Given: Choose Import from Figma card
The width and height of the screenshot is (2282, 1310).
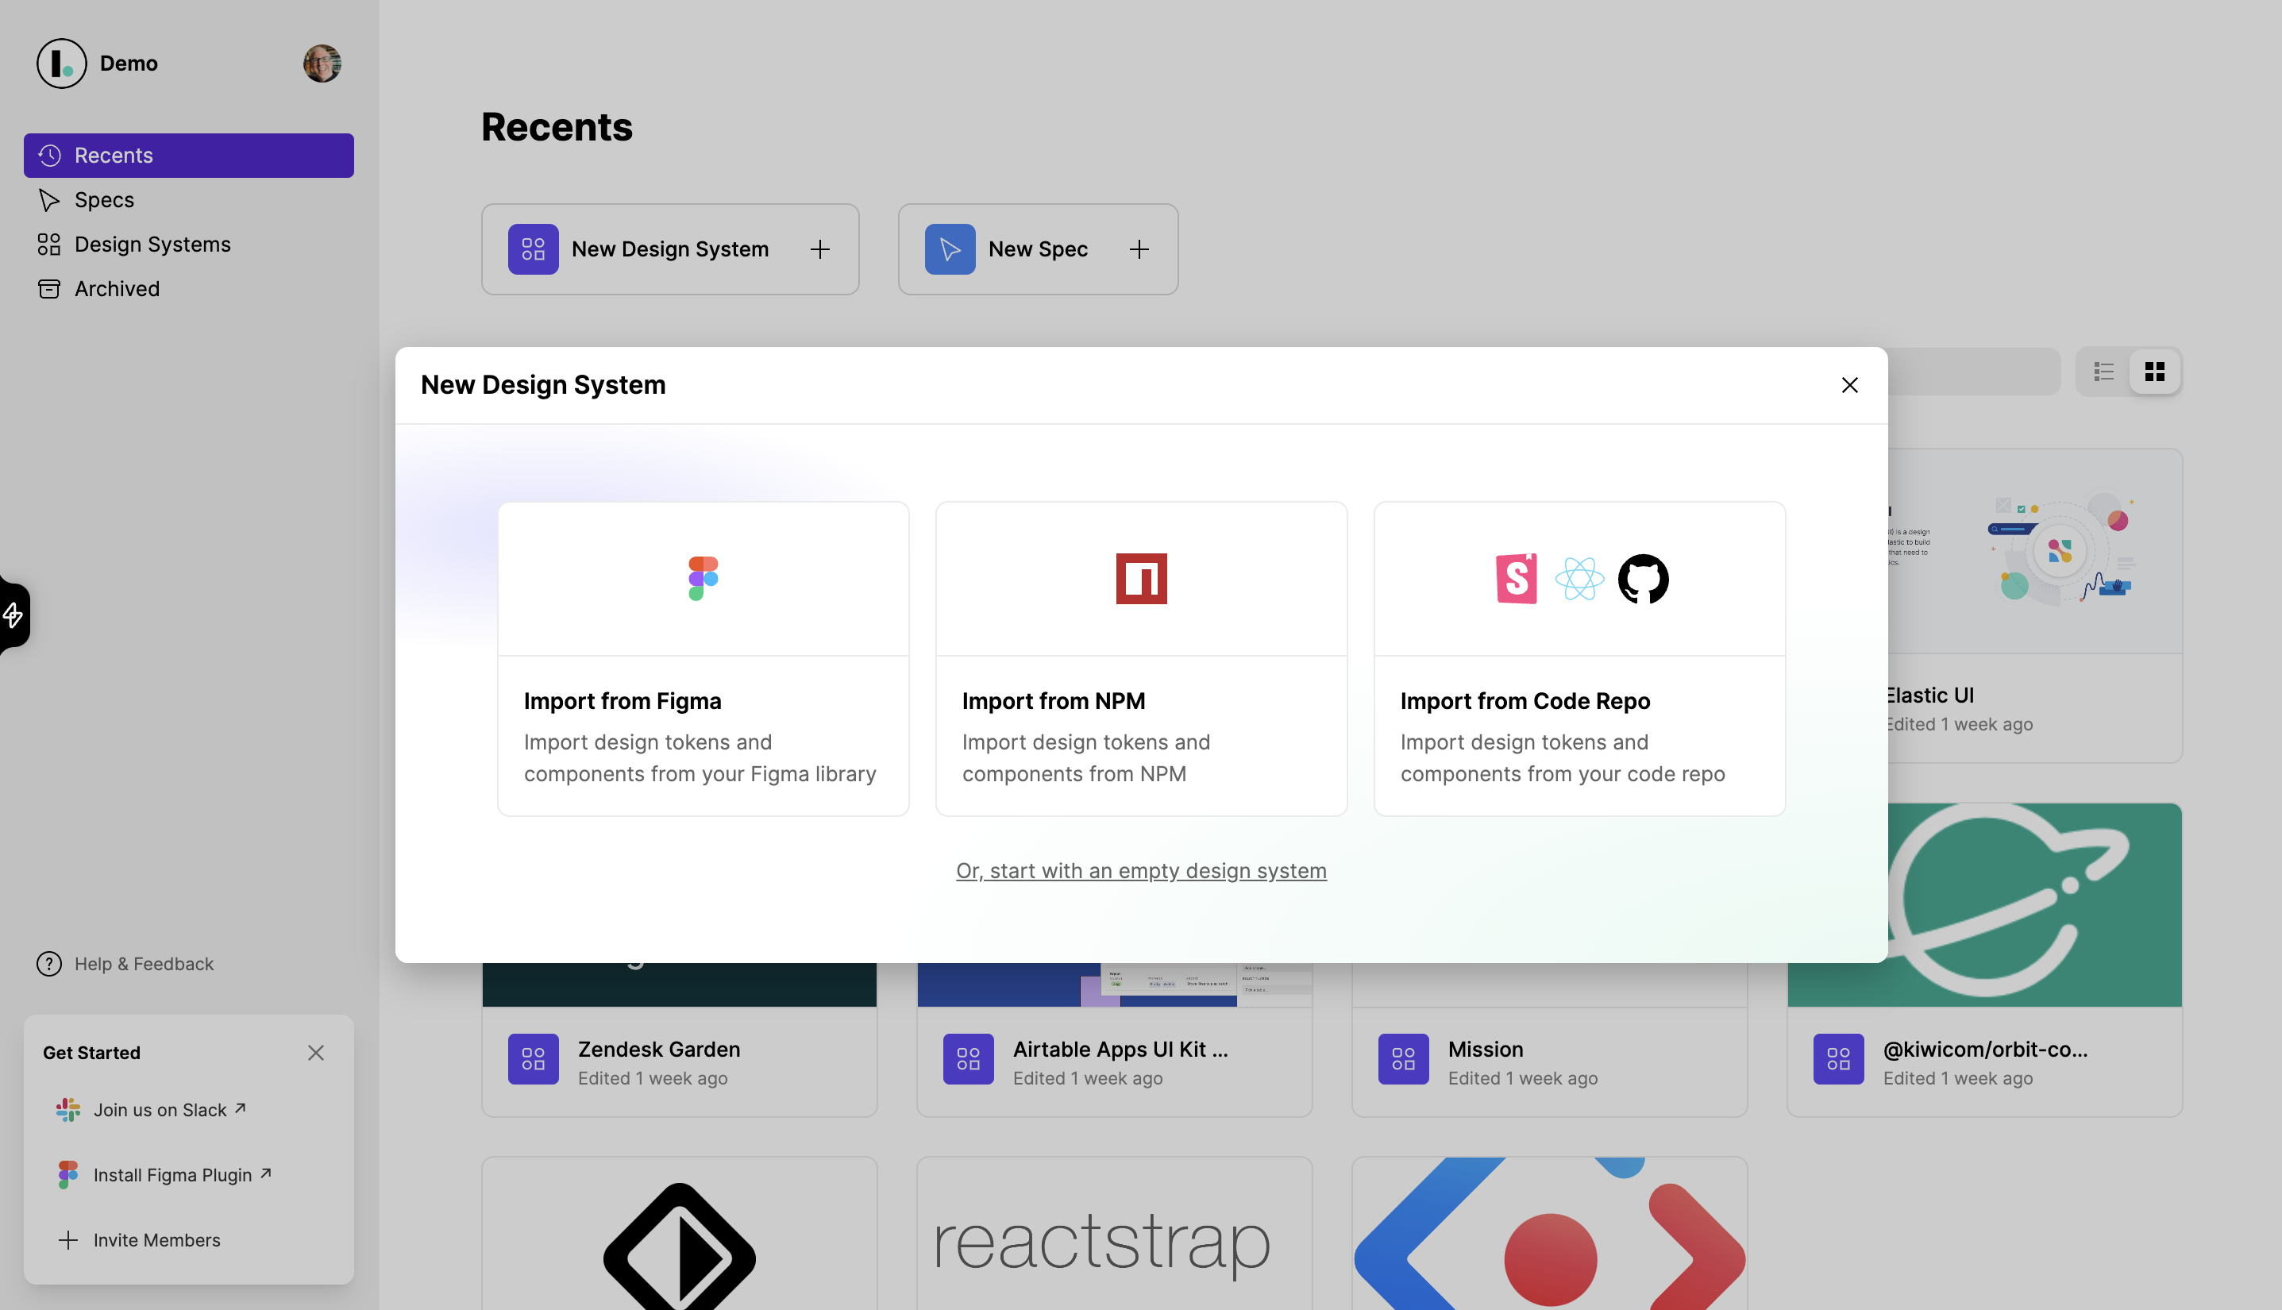Looking at the screenshot, I should [703, 659].
